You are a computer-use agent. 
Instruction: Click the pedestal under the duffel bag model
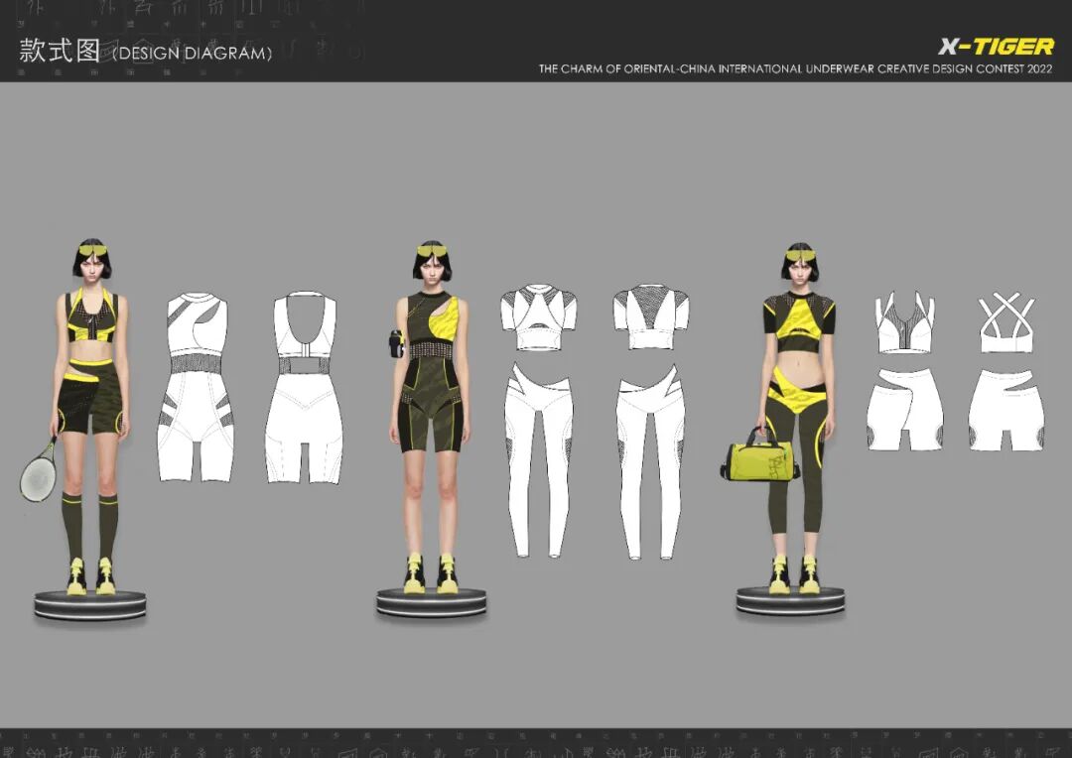(791, 601)
